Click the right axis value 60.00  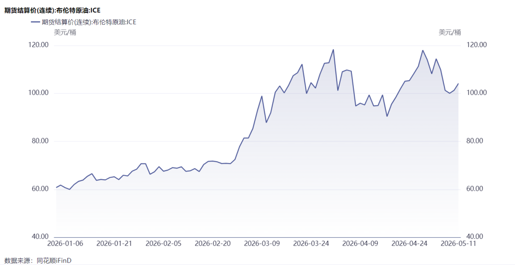[474, 189]
